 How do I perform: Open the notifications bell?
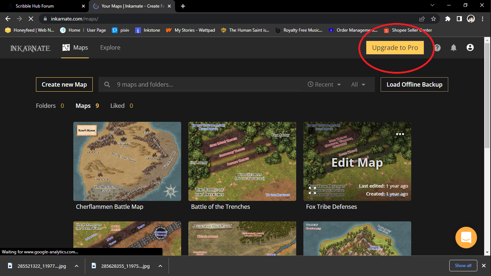(454, 48)
